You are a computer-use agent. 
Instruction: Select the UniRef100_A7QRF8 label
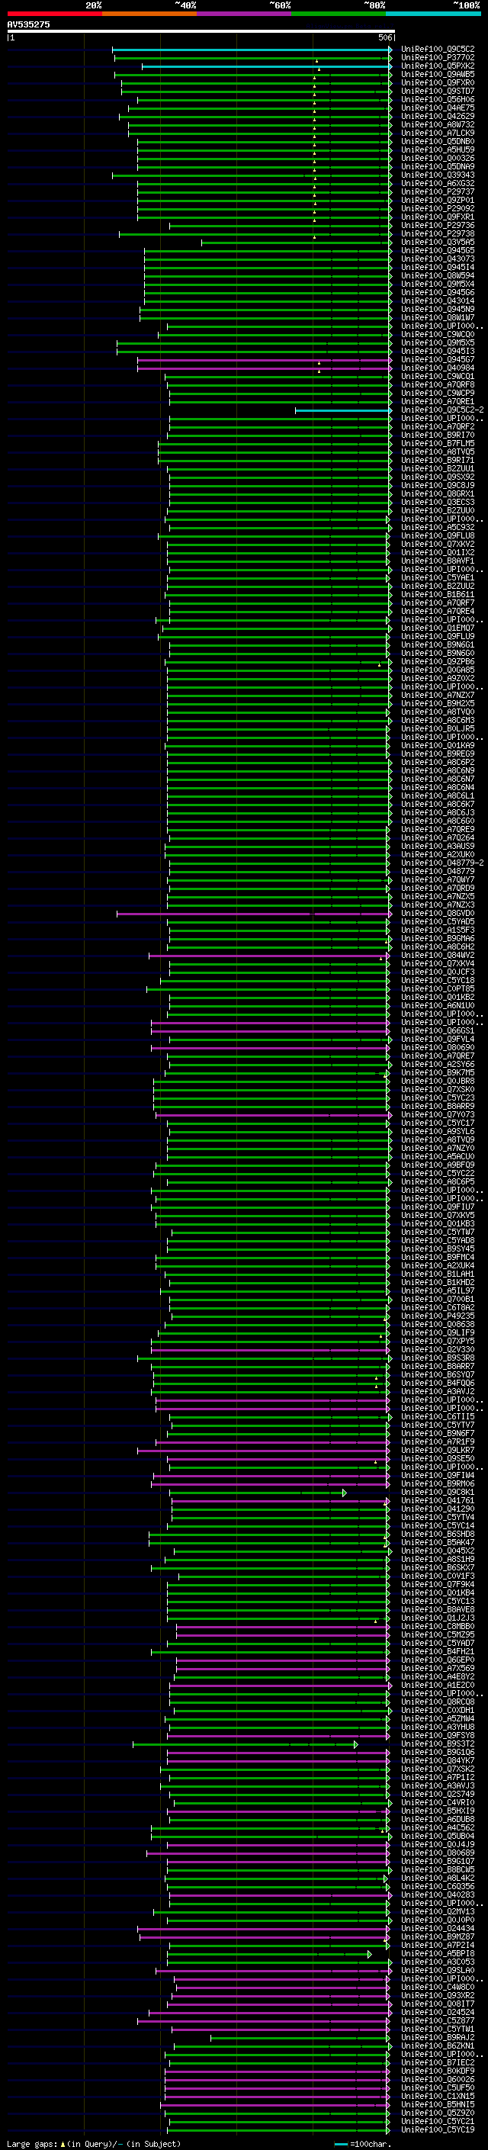[x=438, y=384]
